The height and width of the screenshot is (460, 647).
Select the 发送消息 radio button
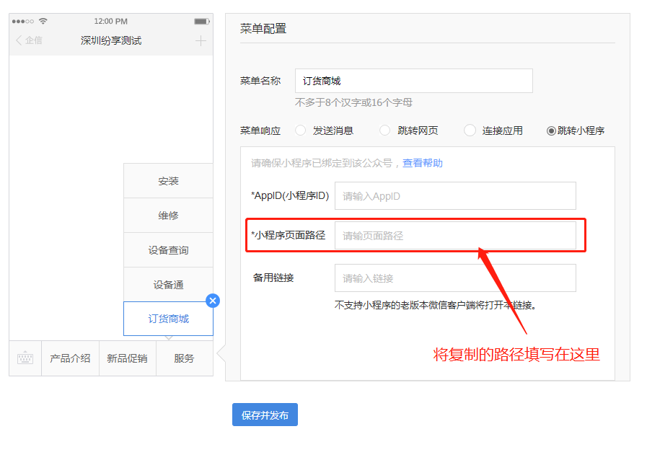click(x=300, y=131)
